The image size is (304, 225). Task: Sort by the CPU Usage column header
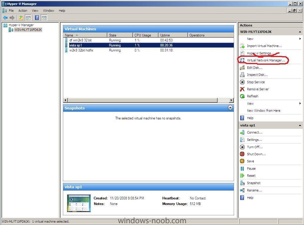tap(146, 35)
